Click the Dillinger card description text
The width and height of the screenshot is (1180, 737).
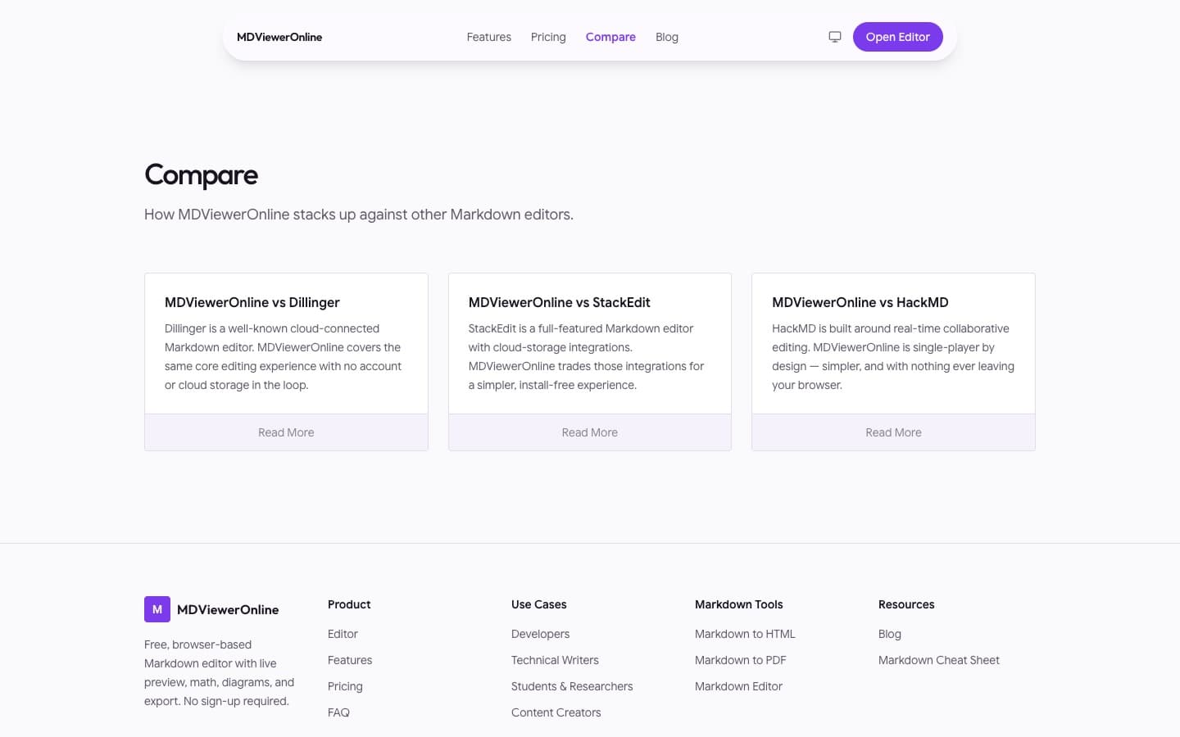(284, 357)
